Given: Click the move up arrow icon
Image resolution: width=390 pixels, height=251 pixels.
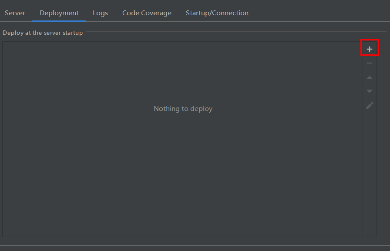Looking at the screenshot, I should point(370,77).
